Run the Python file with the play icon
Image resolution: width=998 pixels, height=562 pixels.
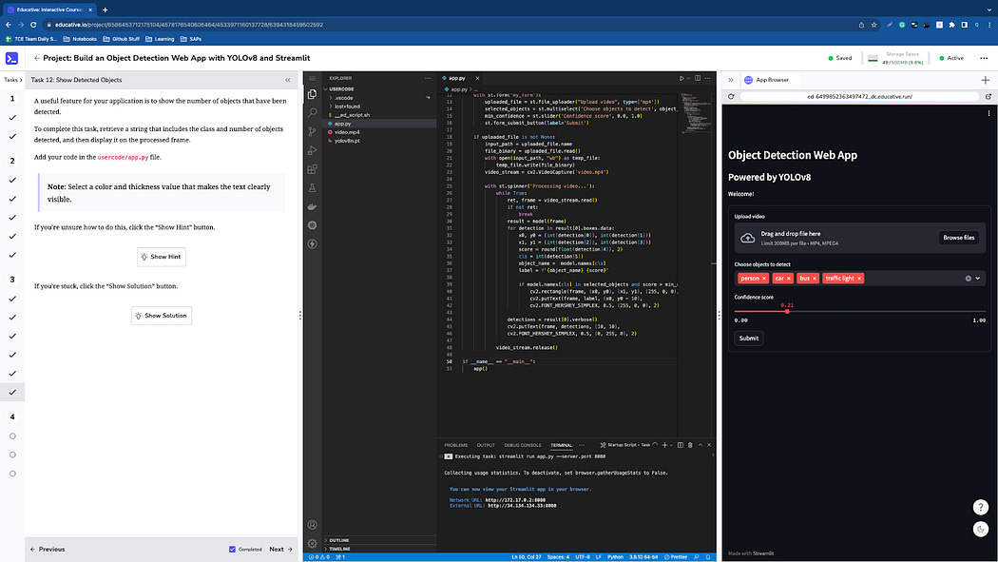pos(681,78)
